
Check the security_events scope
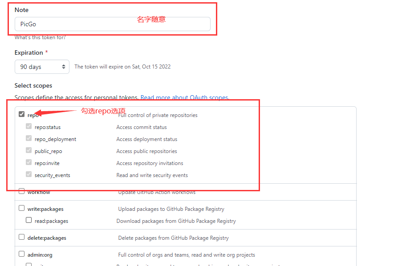(x=28, y=174)
